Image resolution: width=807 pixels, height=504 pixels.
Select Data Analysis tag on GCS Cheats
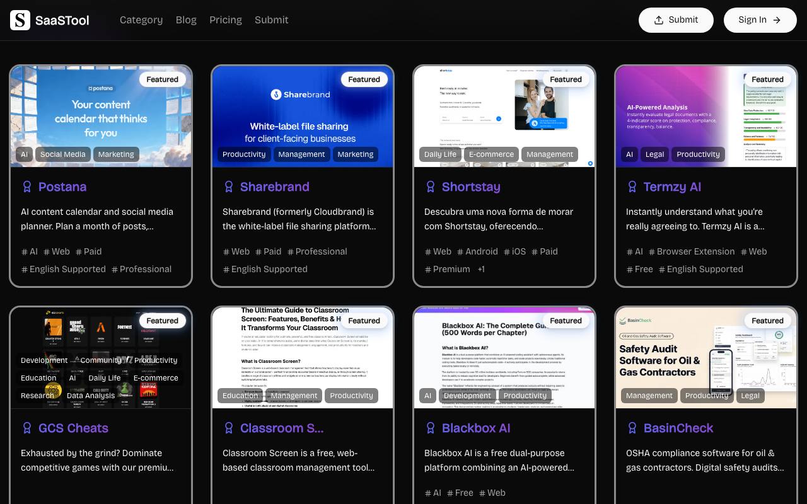tap(91, 396)
